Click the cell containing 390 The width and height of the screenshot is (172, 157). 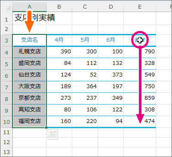point(59,52)
